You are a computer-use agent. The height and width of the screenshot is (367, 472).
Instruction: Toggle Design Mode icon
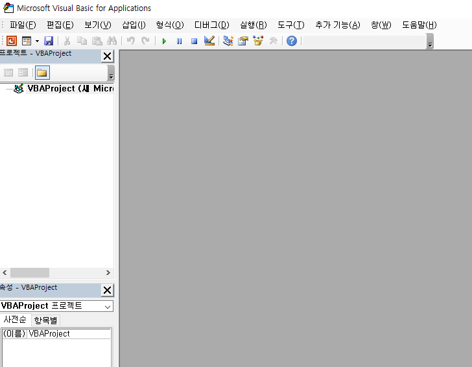pyautogui.click(x=209, y=41)
